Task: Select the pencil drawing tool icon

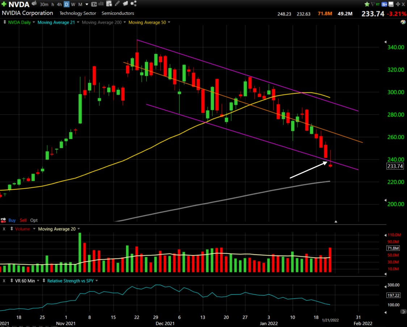Action: pyautogui.click(x=117, y=3)
